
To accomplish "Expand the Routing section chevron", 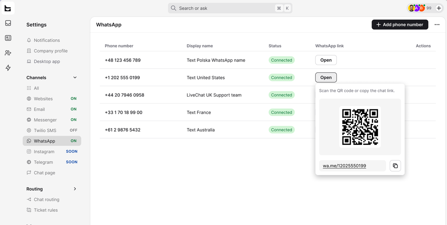I will point(75,189).
